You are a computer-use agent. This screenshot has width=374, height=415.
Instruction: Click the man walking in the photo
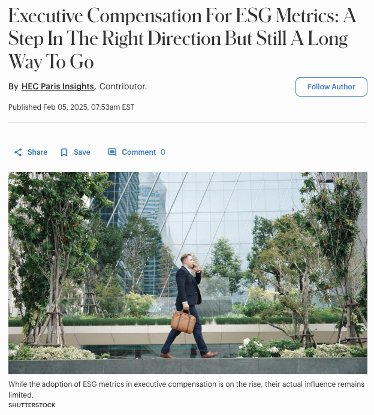pos(189,306)
